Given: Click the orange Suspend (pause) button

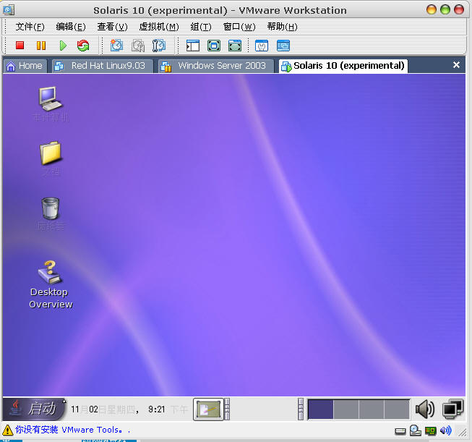Looking at the screenshot, I should 41,46.
